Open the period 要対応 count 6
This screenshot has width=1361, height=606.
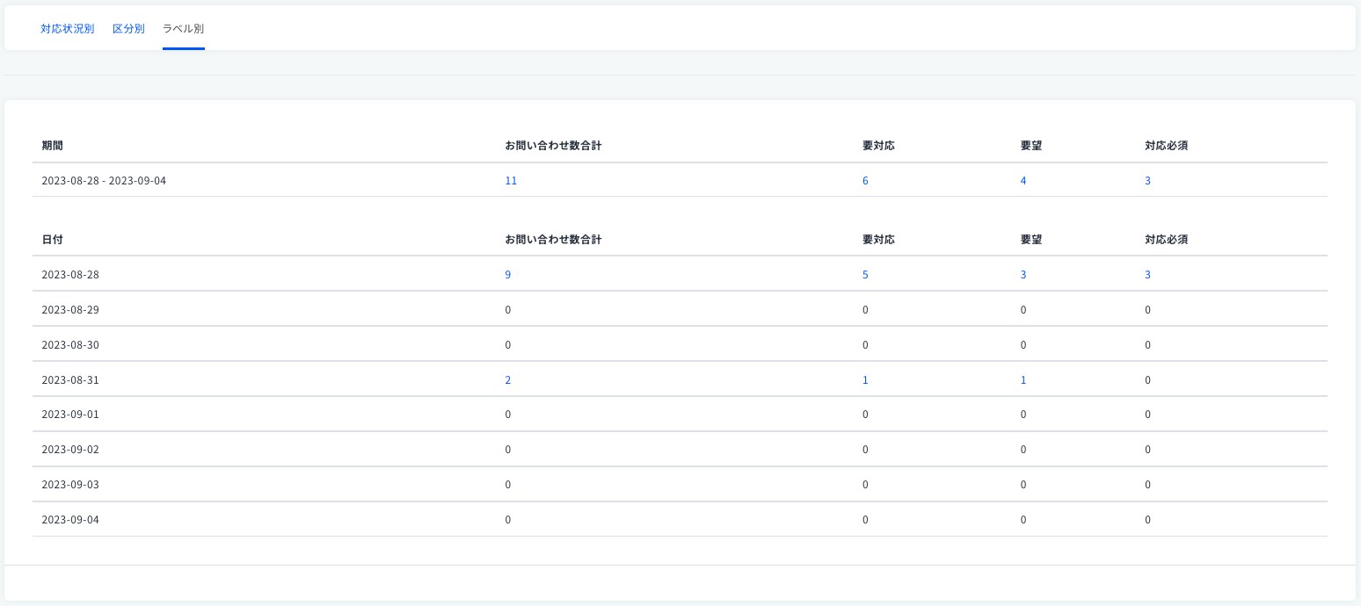pos(865,181)
